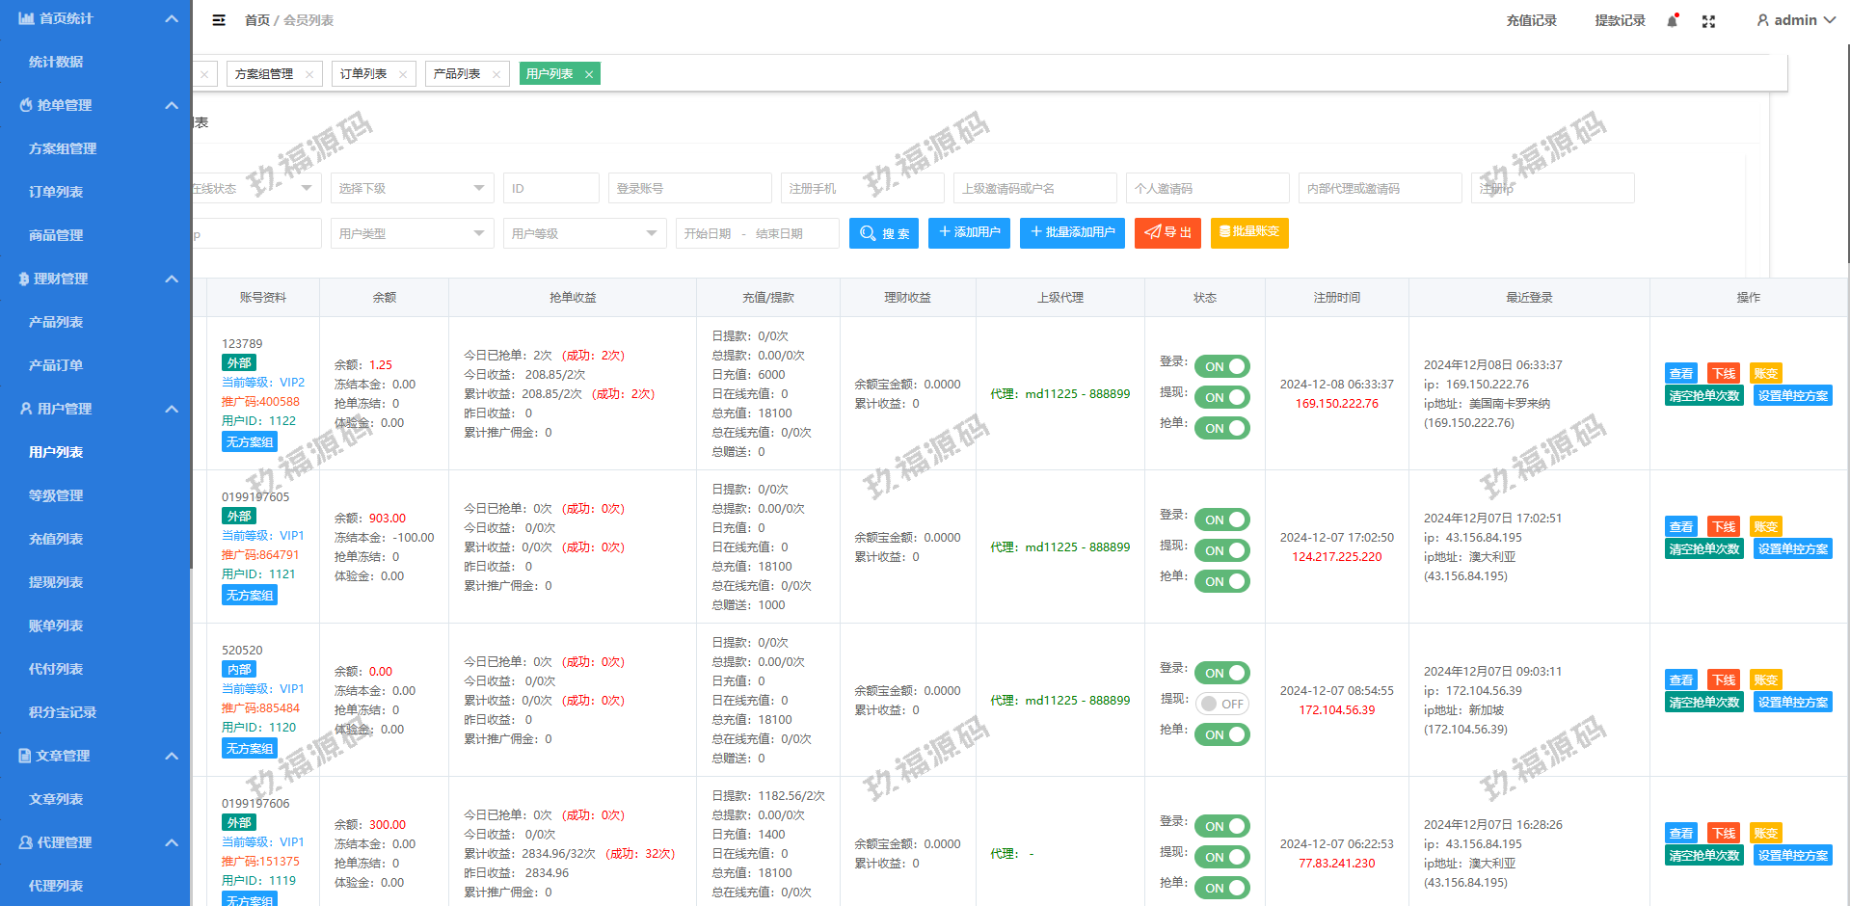Image resolution: width=1850 pixels, height=906 pixels.
Task: Click the 批量账变 button
Action: [1249, 232]
